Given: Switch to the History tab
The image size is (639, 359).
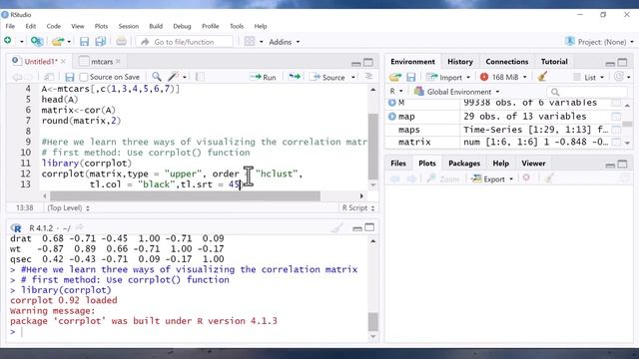Looking at the screenshot, I should tap(459, 62).
